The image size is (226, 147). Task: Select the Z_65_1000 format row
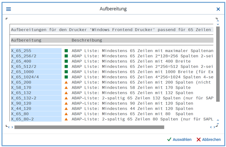(x=36, y=72)
